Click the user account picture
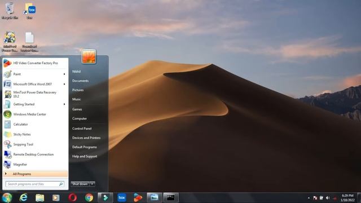Image resolution: width=361 pixels, height=203 pixels. [x=89, y=56]
